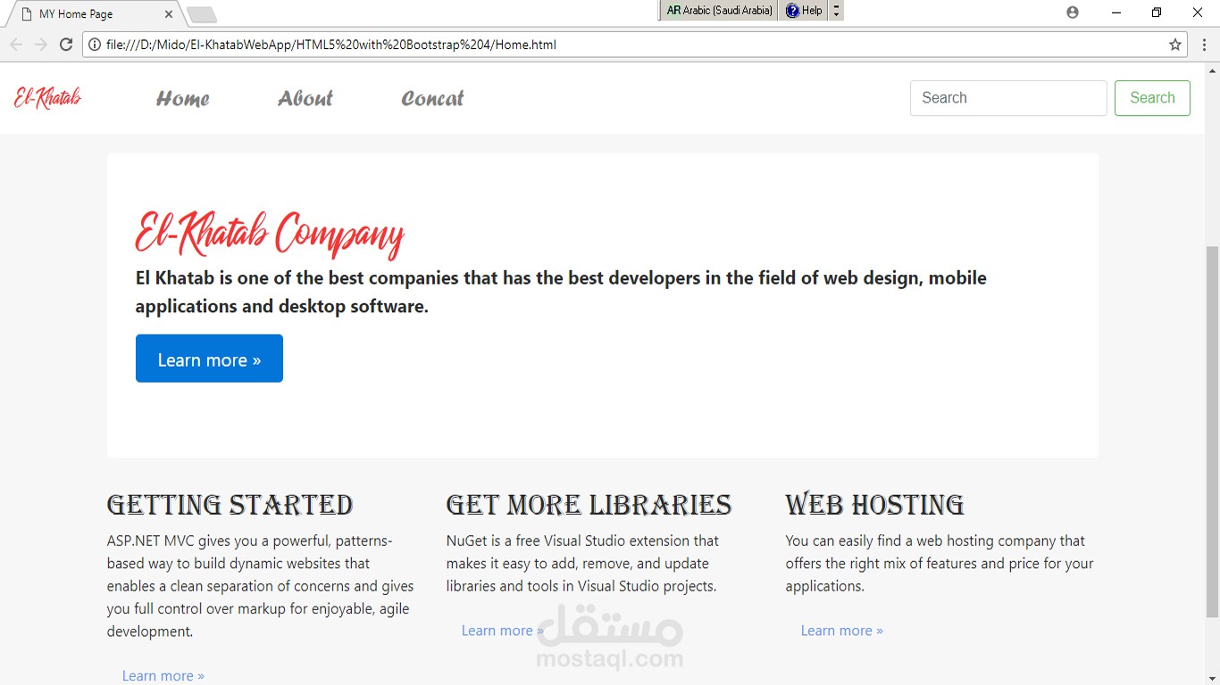Click the paragraph starting You can easily find
Image resolution: width=1220 pixels, height=685 pixels.
[x=940, y=564]
